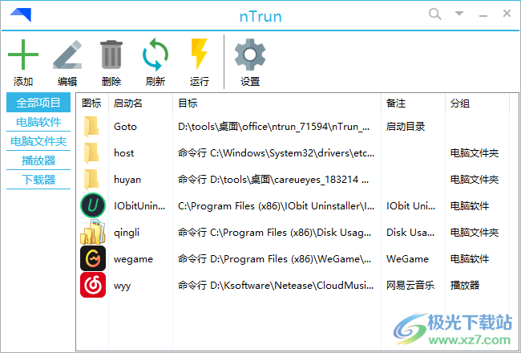This screenshot has width=521, height=353.
Task: Select the qingli launch name
Action: pos(127,233)
